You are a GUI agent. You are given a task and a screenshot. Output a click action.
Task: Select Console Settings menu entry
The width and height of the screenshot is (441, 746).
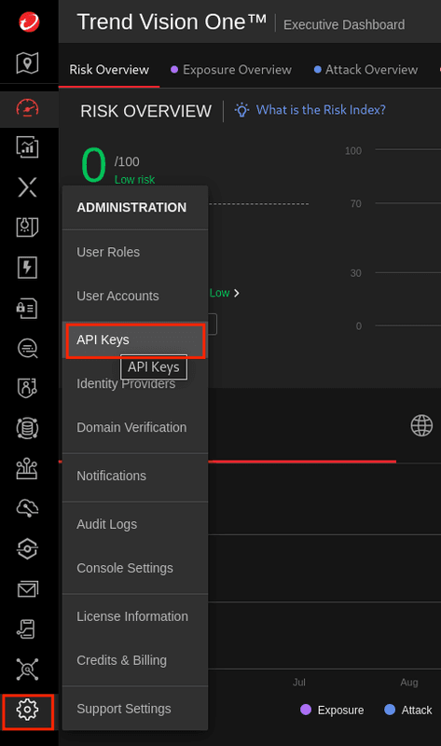click(x=135, y=568)
